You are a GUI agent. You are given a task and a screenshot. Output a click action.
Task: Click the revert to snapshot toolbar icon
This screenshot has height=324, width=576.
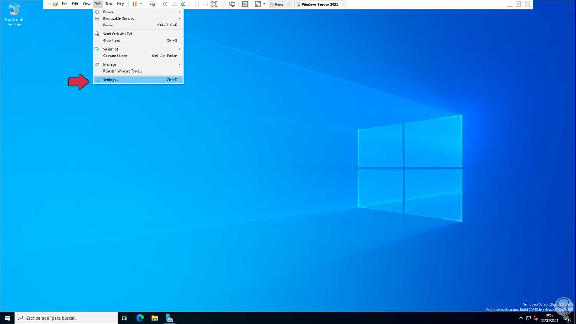tap(174, 4)
